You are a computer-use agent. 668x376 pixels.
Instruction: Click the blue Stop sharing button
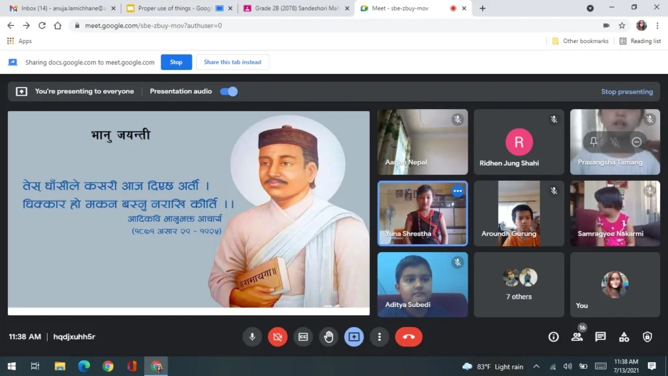click(x=176, y=62)
